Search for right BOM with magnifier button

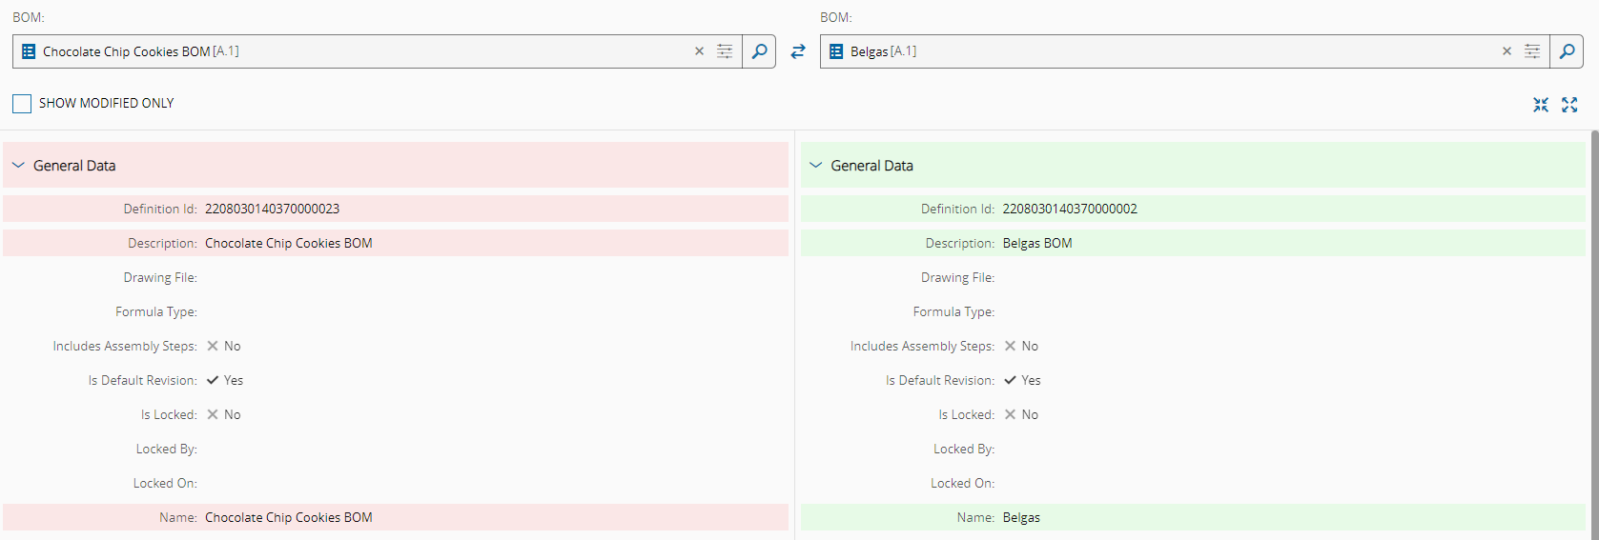point(1567,51)
